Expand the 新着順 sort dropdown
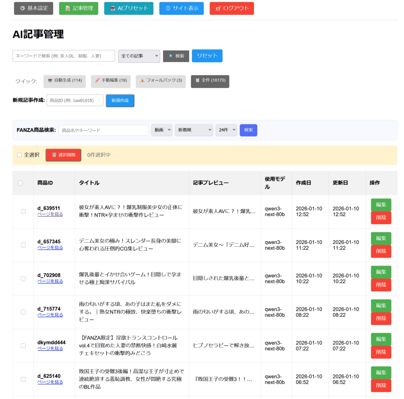 point(194,130)
